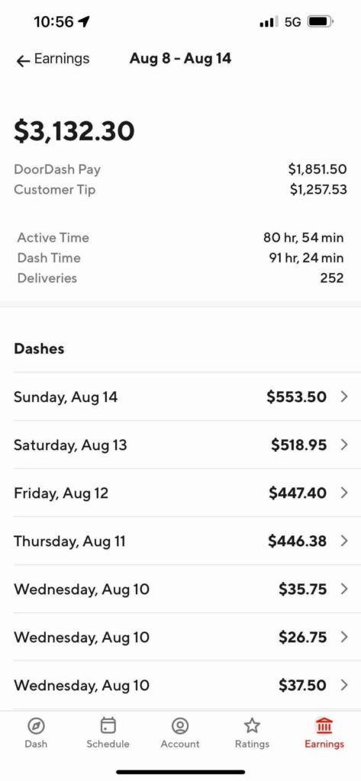Select the Earnings bank icon
The image size is (361, 781).
coord(324,725)
